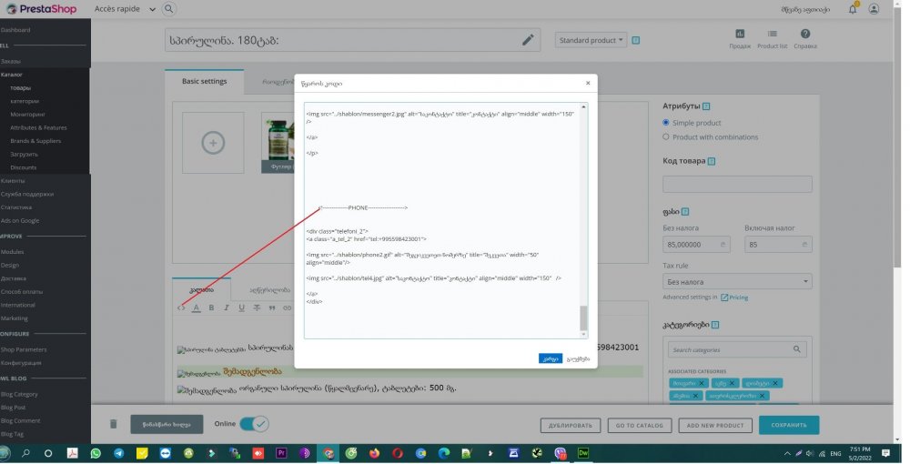The height and width of the screenshot is (464, 910).
Task: Close the source code dialog
Action: (588, 83)
